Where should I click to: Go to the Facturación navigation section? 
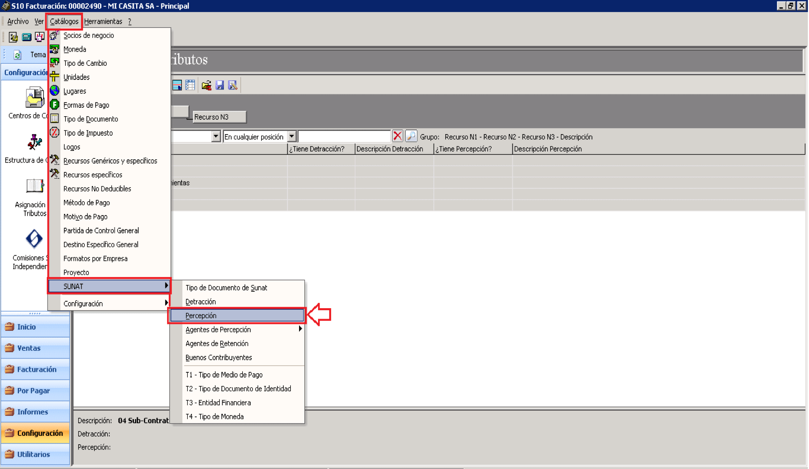pyautogui.click(x=35, y=370)
